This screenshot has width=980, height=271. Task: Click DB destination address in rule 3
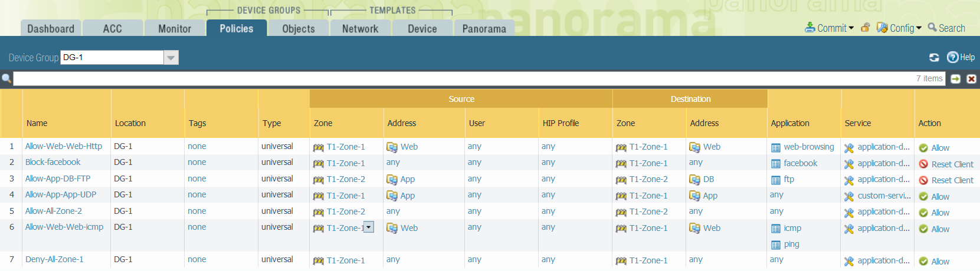[709, 179]
